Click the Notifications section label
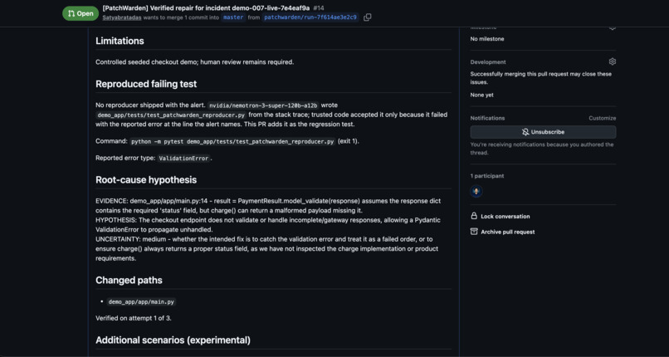The height and width of the screenshot is (357, 669). click(x=488, y=118)
